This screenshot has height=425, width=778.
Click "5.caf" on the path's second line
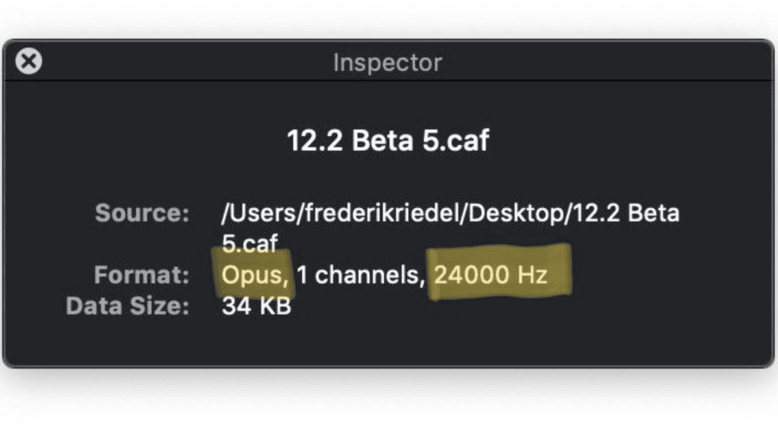[250, 243]
